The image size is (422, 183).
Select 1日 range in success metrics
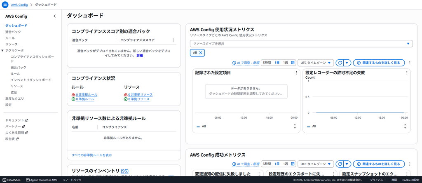[x=277, y=164]
